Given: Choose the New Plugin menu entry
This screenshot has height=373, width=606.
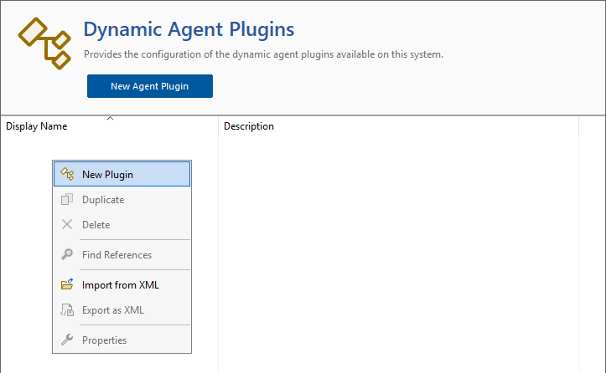Looking at the screenshot, I should (107, 174).
